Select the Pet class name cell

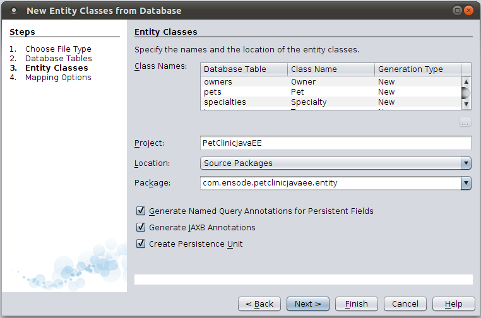click(331, 91)
